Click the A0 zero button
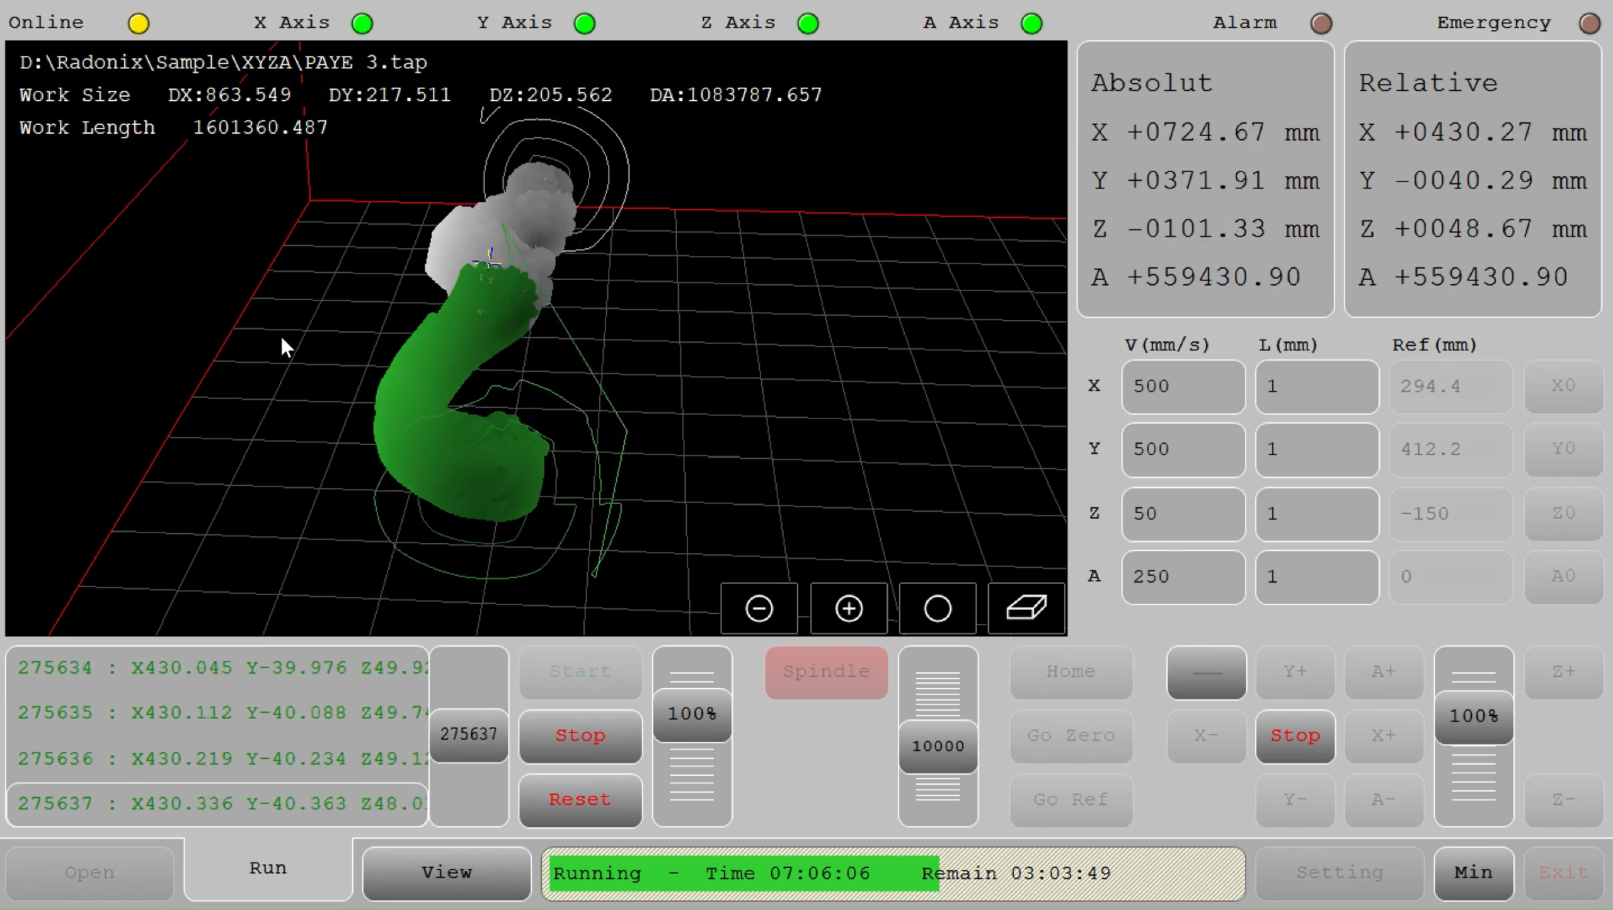 (x=1564, y=577)
